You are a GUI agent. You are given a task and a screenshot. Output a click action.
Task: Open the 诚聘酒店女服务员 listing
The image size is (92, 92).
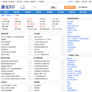coord(6,66)
